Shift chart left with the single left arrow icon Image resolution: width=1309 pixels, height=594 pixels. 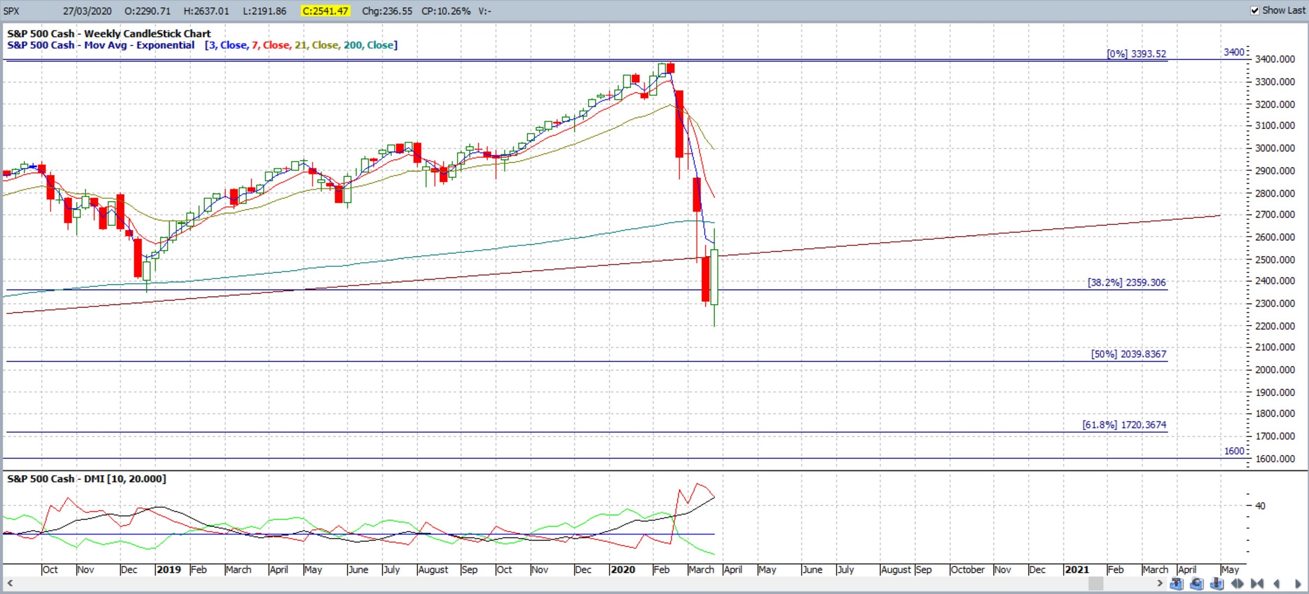coord(1277,583)
